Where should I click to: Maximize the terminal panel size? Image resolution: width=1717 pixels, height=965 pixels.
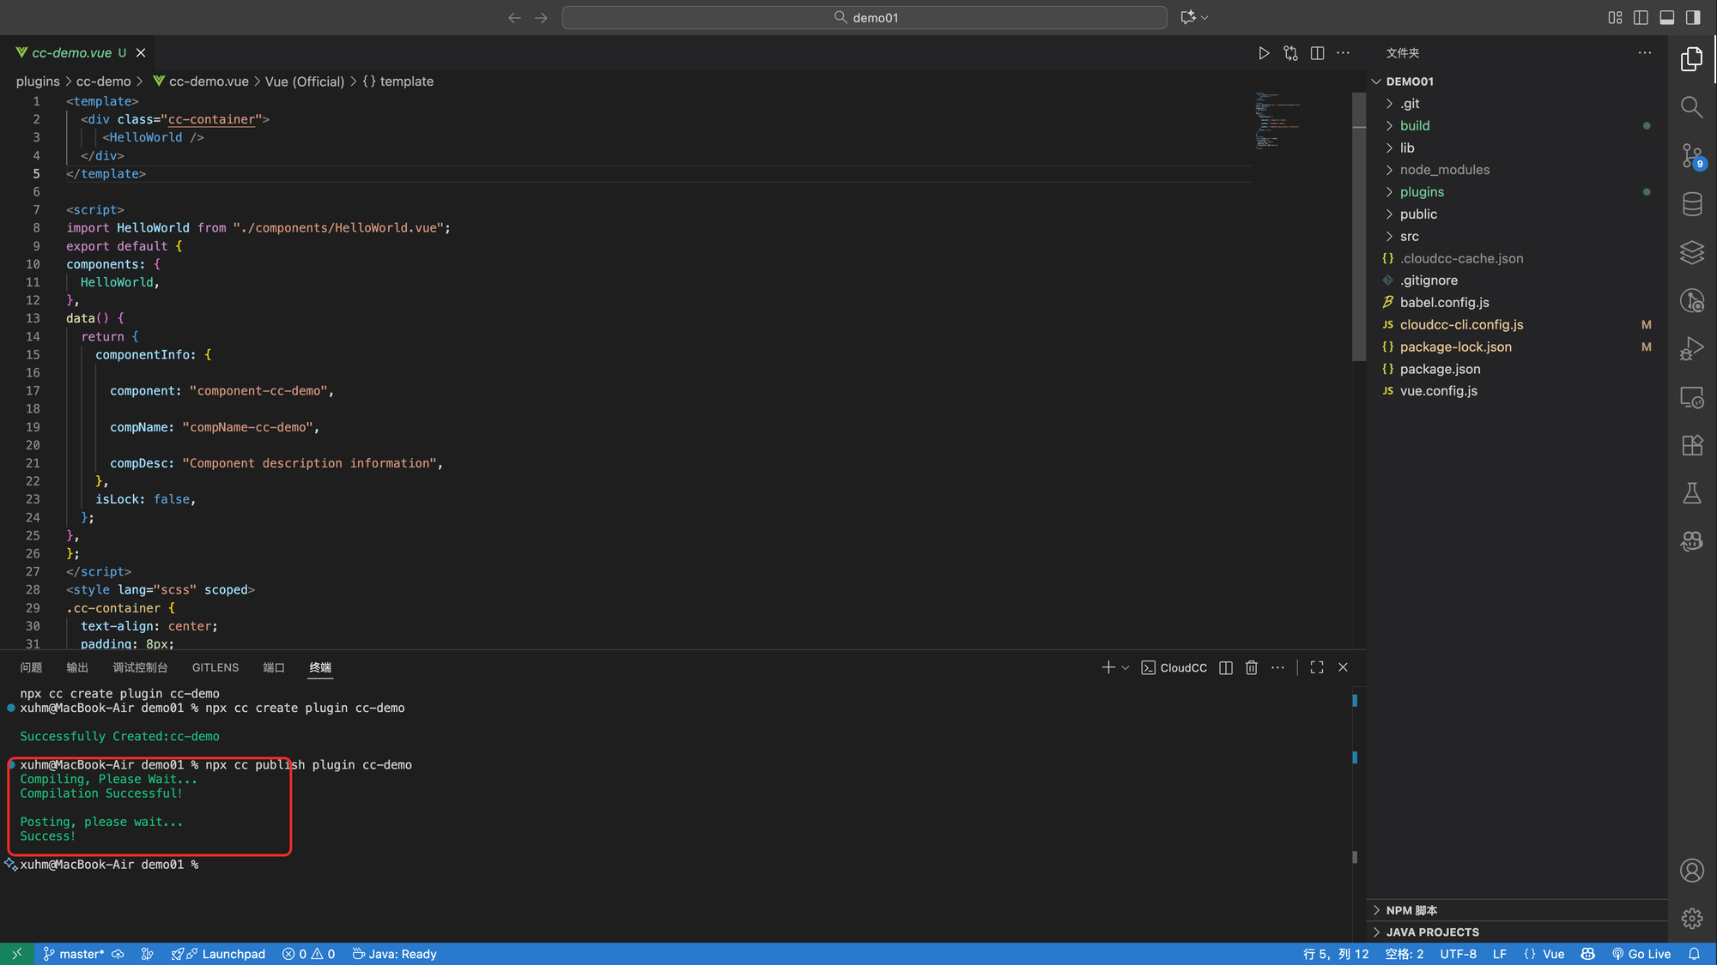tap(1317, 667)
